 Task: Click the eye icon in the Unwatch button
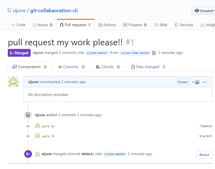[197, 11]
